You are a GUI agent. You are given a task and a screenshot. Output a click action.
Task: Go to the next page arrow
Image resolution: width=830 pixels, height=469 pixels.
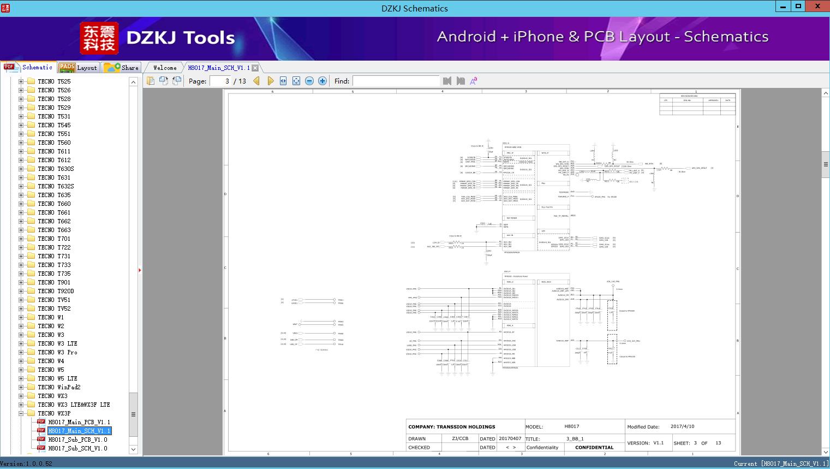pos(270,81)
